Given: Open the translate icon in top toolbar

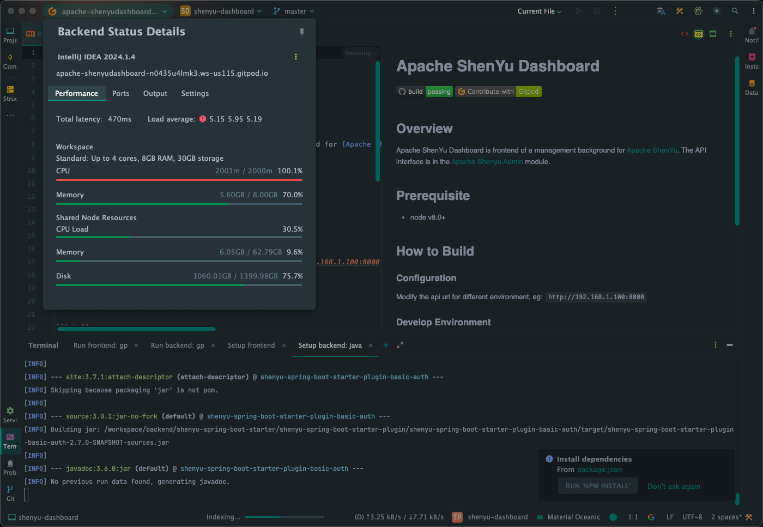Looking at the screenshot, I should point(661,11).
